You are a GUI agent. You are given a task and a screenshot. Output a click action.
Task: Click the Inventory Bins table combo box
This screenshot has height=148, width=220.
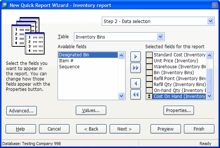(x=119, y=37)
